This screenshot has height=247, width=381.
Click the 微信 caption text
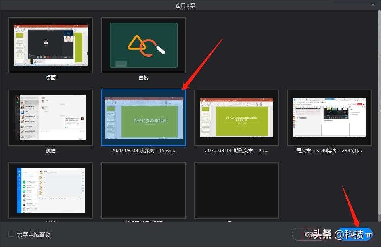click(51, 150)
